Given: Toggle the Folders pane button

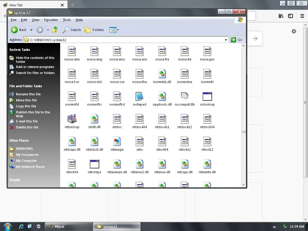Looking at the screenshot, I should click(x=94, y=30).
